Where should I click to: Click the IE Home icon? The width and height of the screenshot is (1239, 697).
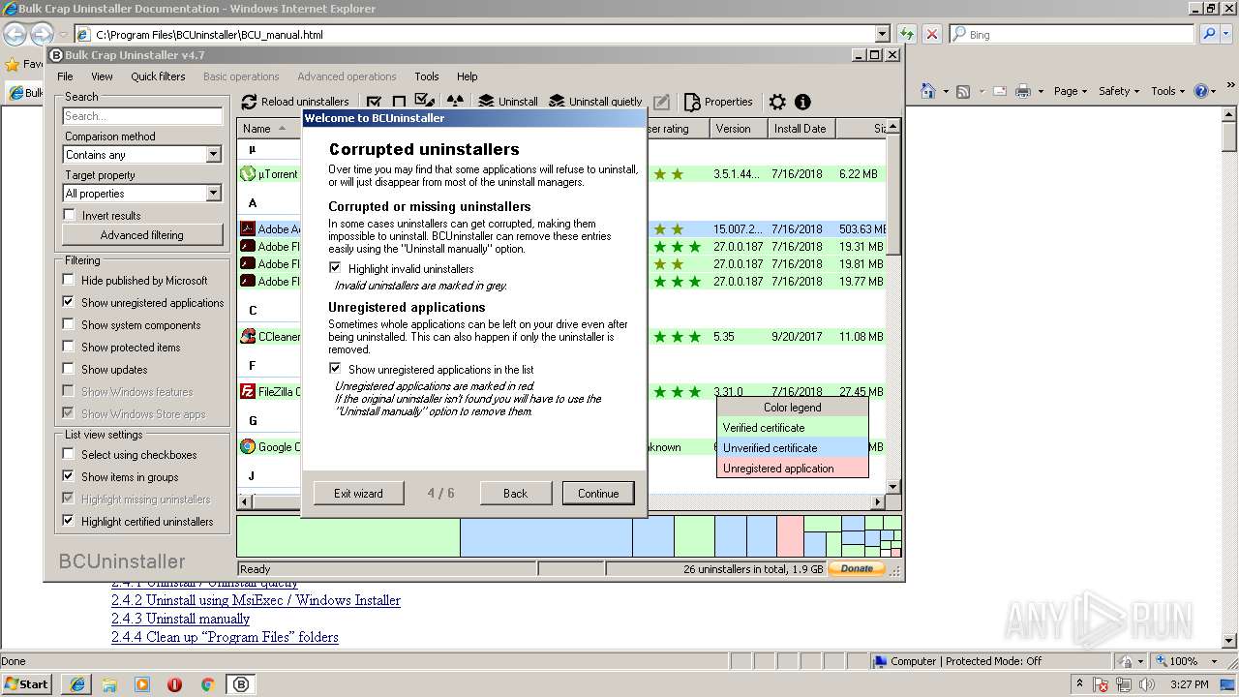[x=928, y=91]
